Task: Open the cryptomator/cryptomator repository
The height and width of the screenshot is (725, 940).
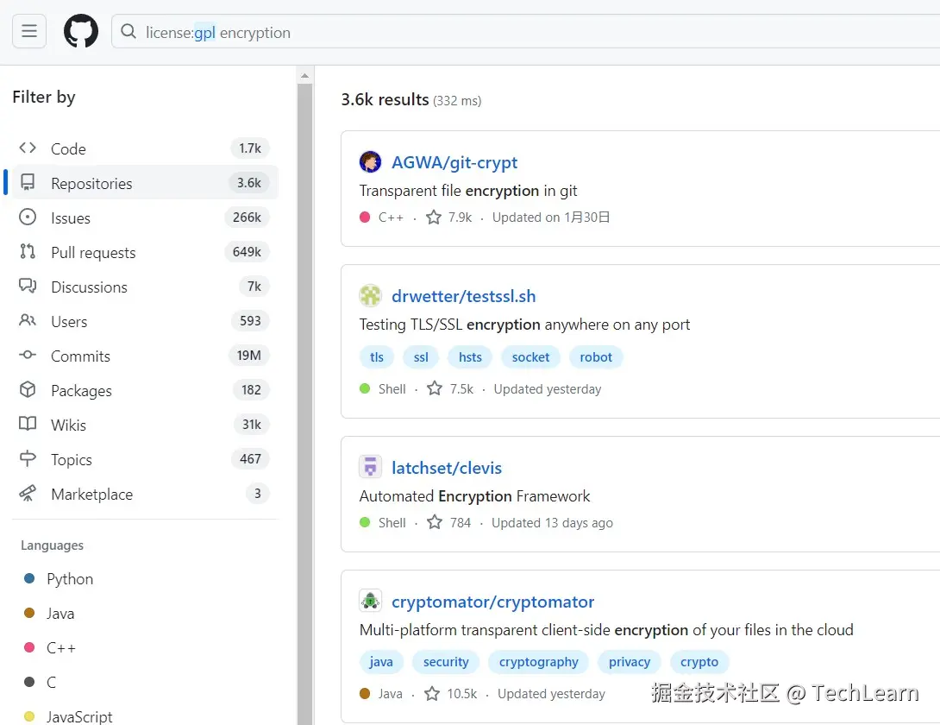Action: pos(492,602)
